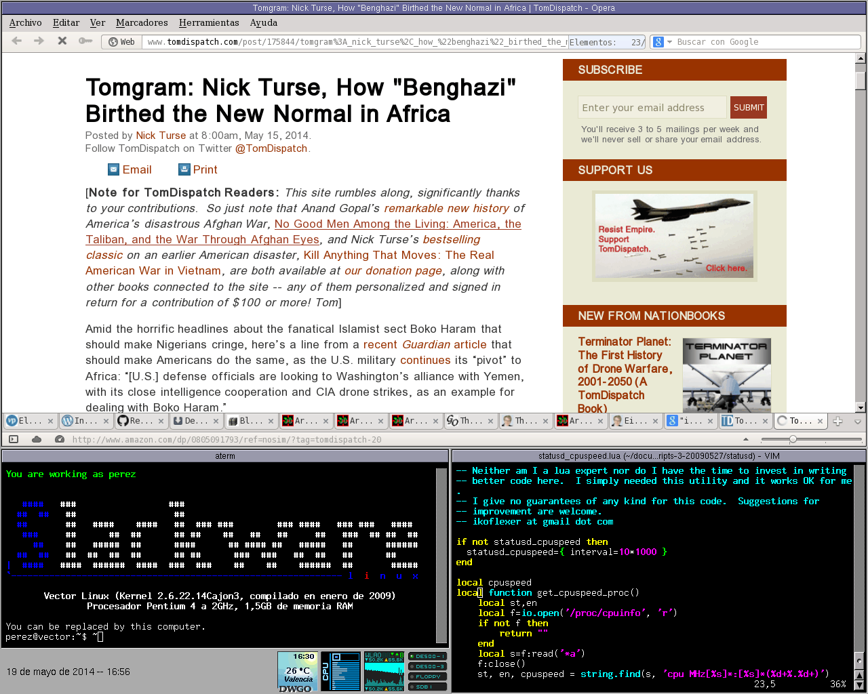Screen dimensions: 868x694
Task: Click the Opera Turbo gauge icon
Action: (x=60, y=439)
